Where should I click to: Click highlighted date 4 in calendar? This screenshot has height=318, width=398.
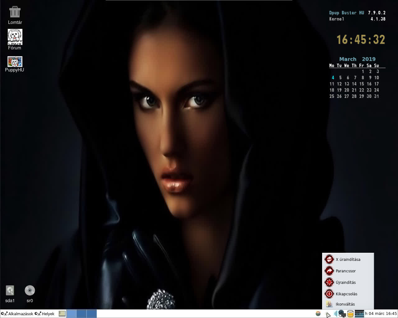(333, 78)
